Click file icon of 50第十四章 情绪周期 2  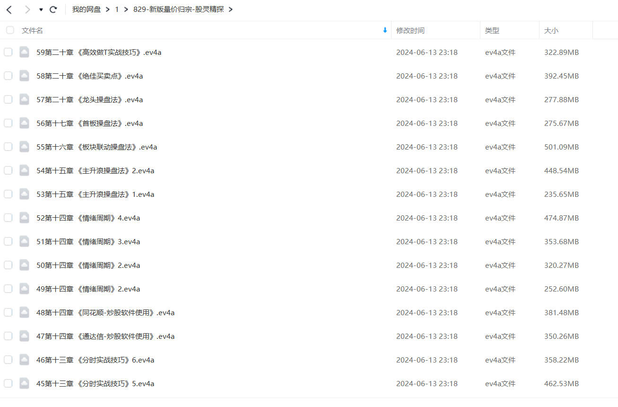(x=24, y=265)
